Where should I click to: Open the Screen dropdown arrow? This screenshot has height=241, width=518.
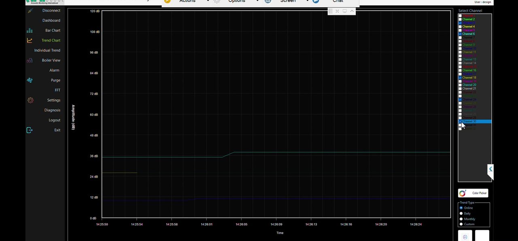[x=308, y=1]
